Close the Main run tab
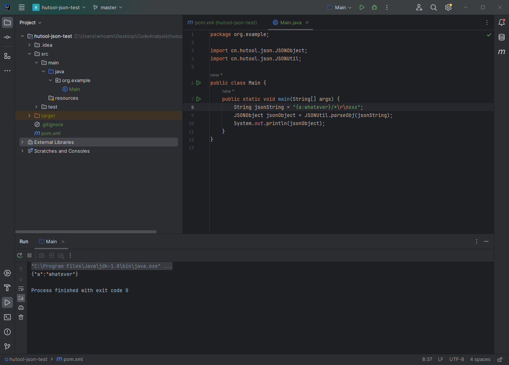Screen dimensions: 509x365 pyautogui.click(x=63, y=242)
